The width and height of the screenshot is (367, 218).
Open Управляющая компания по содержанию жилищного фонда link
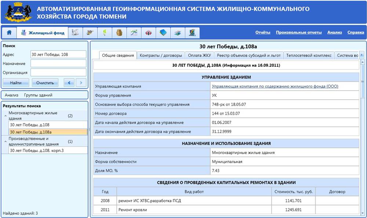point(275,86)
